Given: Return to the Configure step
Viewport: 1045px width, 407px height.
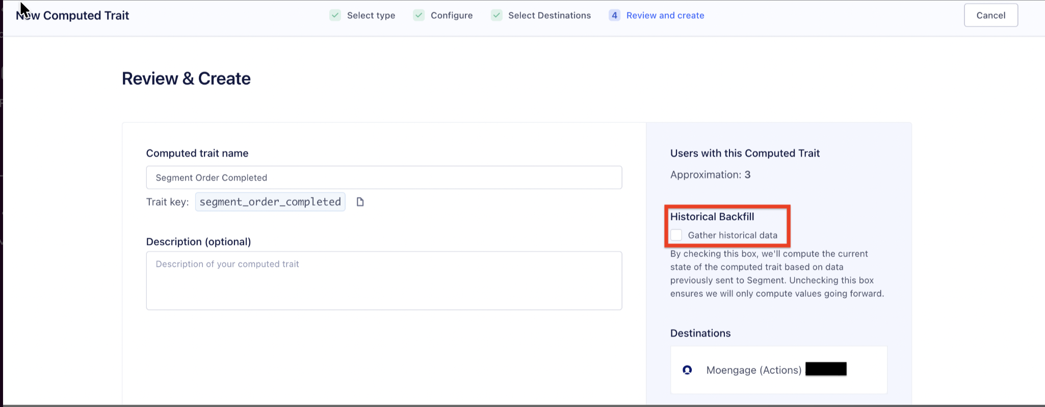Looking at the screenshot, I should (452, 15).
